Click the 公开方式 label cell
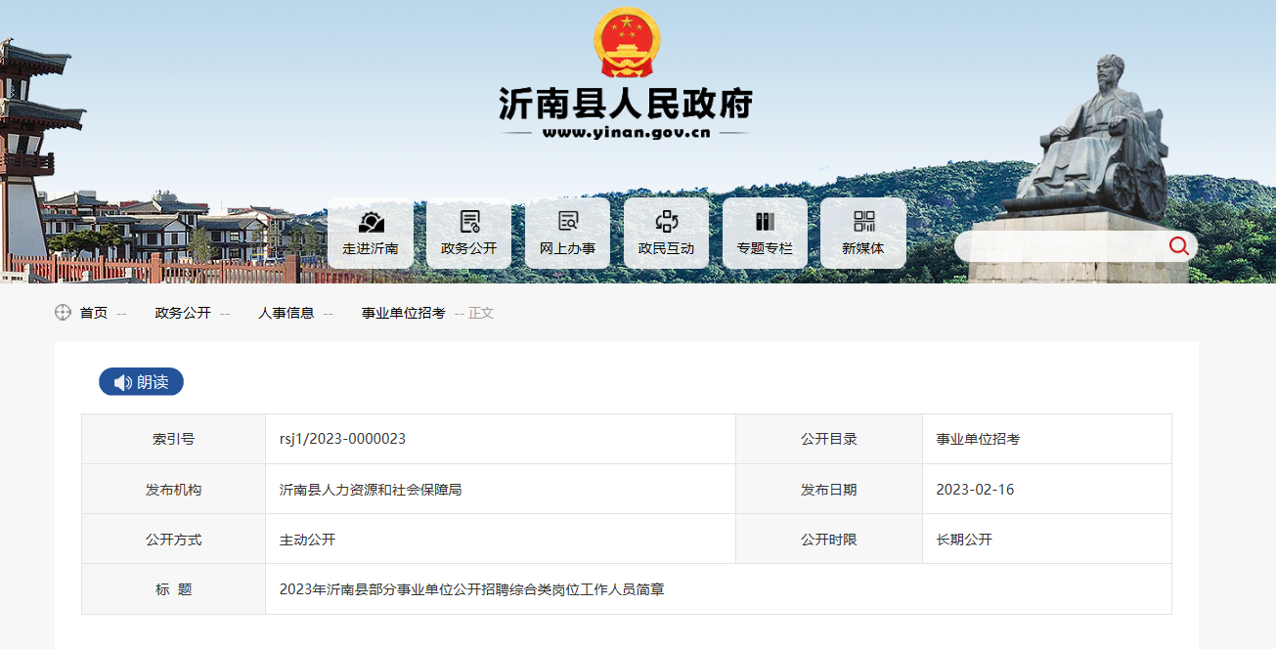 pyautogui.click(x=173, y=540)
